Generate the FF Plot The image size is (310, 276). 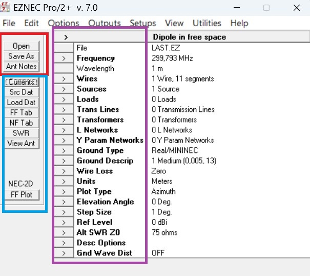[21, 194]
